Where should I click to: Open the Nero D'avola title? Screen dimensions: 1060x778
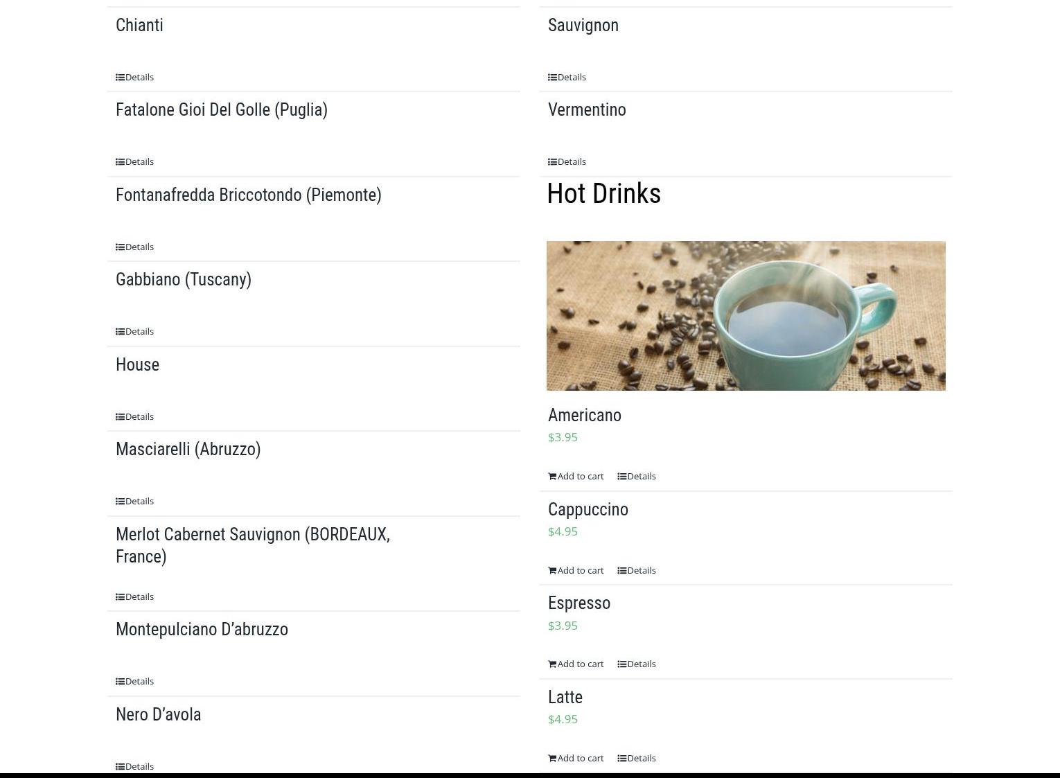pyautogui.click(x=159, y=714)
